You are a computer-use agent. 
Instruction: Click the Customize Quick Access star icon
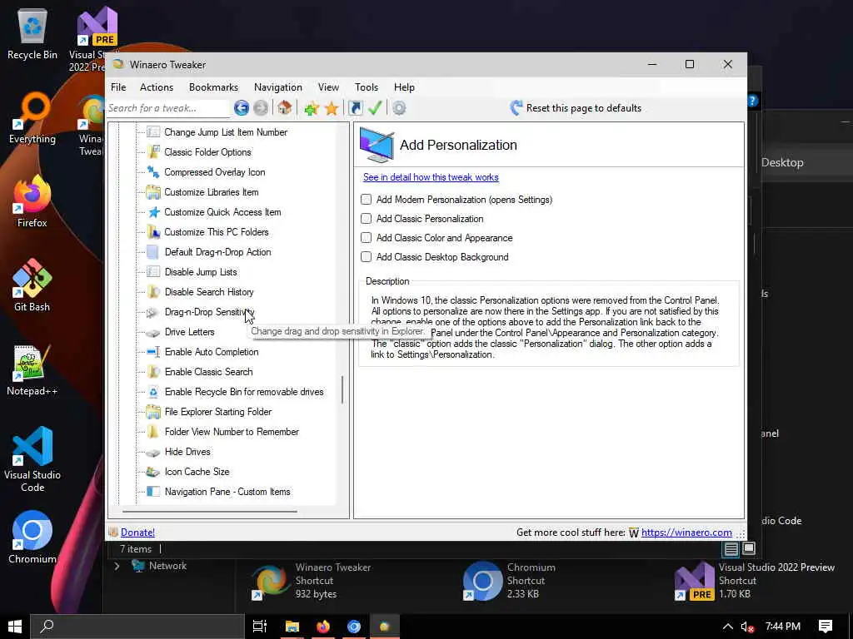tap(153, 212)
